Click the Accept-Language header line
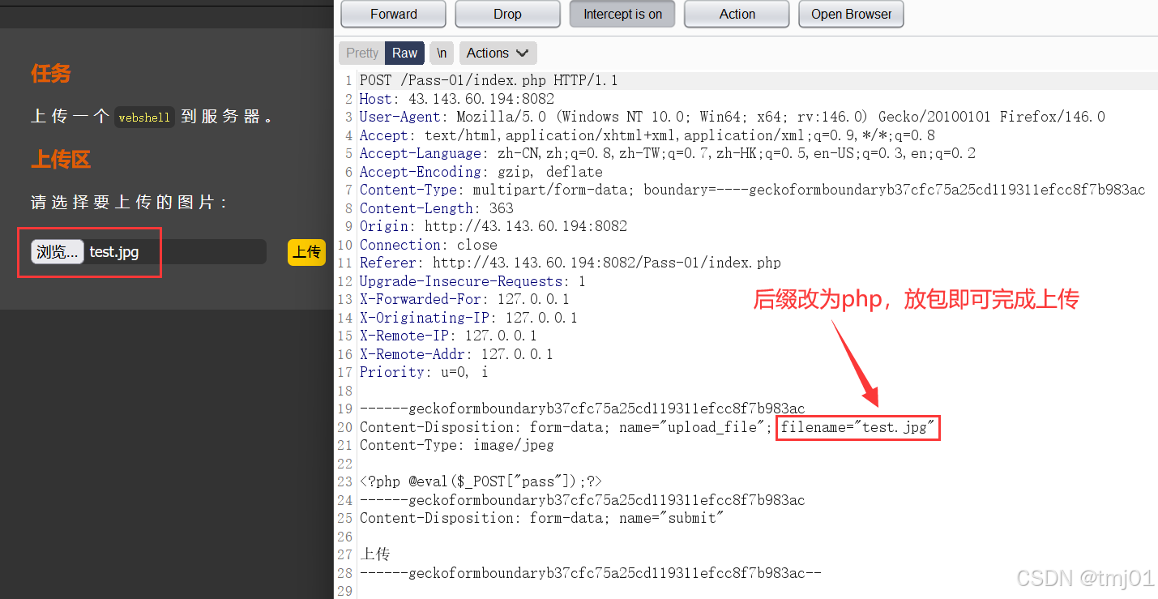 [668, 153]
